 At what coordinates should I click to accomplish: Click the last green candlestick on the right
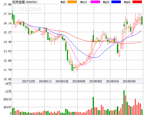point(142,20)
